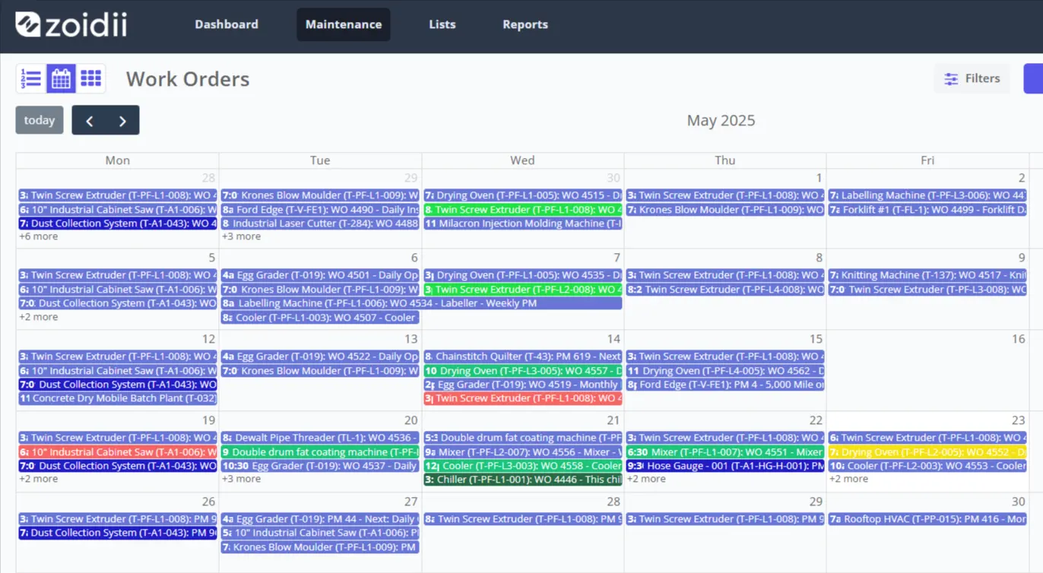Screen dimensions: 1043x573
Task: Open Chainstitch Quilter PM 619 event
Action: pyautogui.click(x=522, y=356)
